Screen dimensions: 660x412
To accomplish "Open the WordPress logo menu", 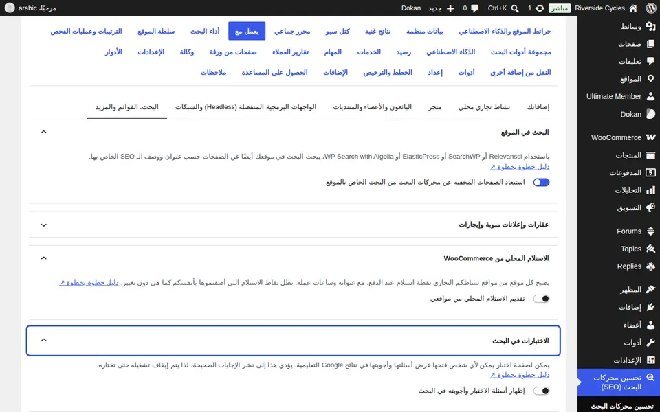I will click(651, 8).
